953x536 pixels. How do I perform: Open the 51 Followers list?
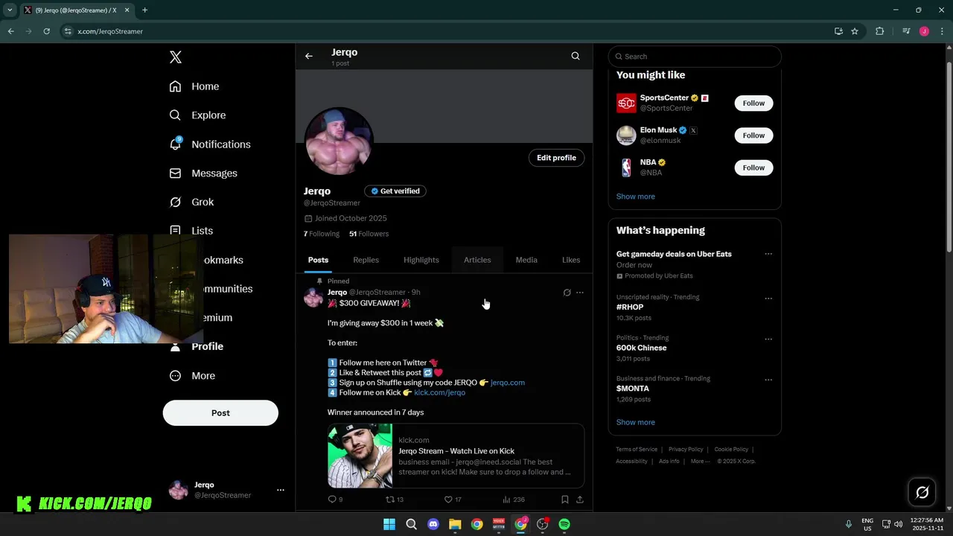[369, 234]
